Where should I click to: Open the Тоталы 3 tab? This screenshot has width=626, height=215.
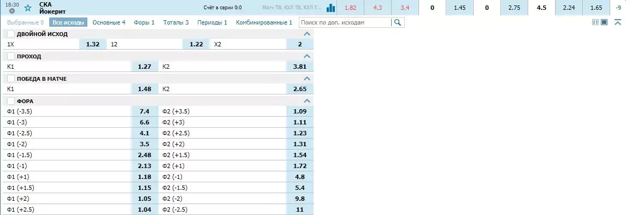coord(176,22)
